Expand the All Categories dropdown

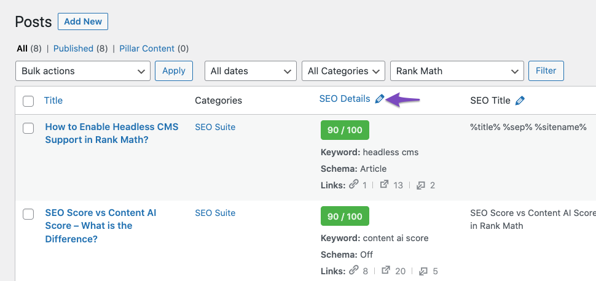coord(343,71)
